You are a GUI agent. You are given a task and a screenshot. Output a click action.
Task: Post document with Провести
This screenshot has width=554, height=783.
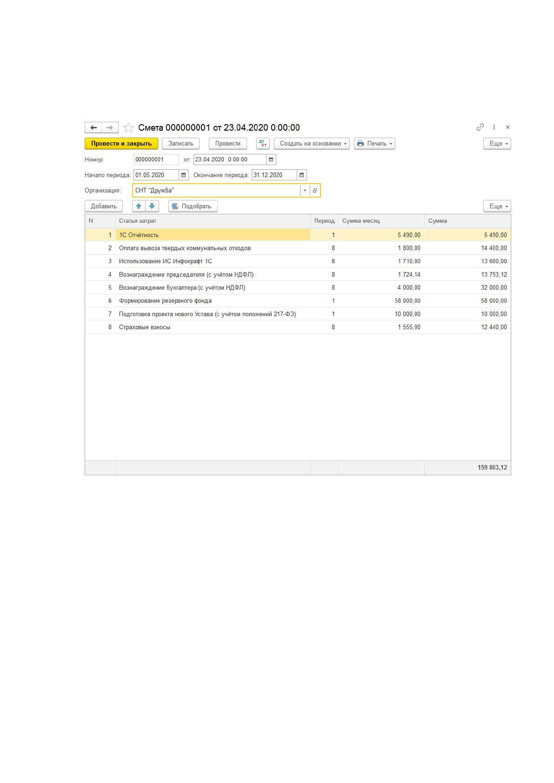click(228, 143)
